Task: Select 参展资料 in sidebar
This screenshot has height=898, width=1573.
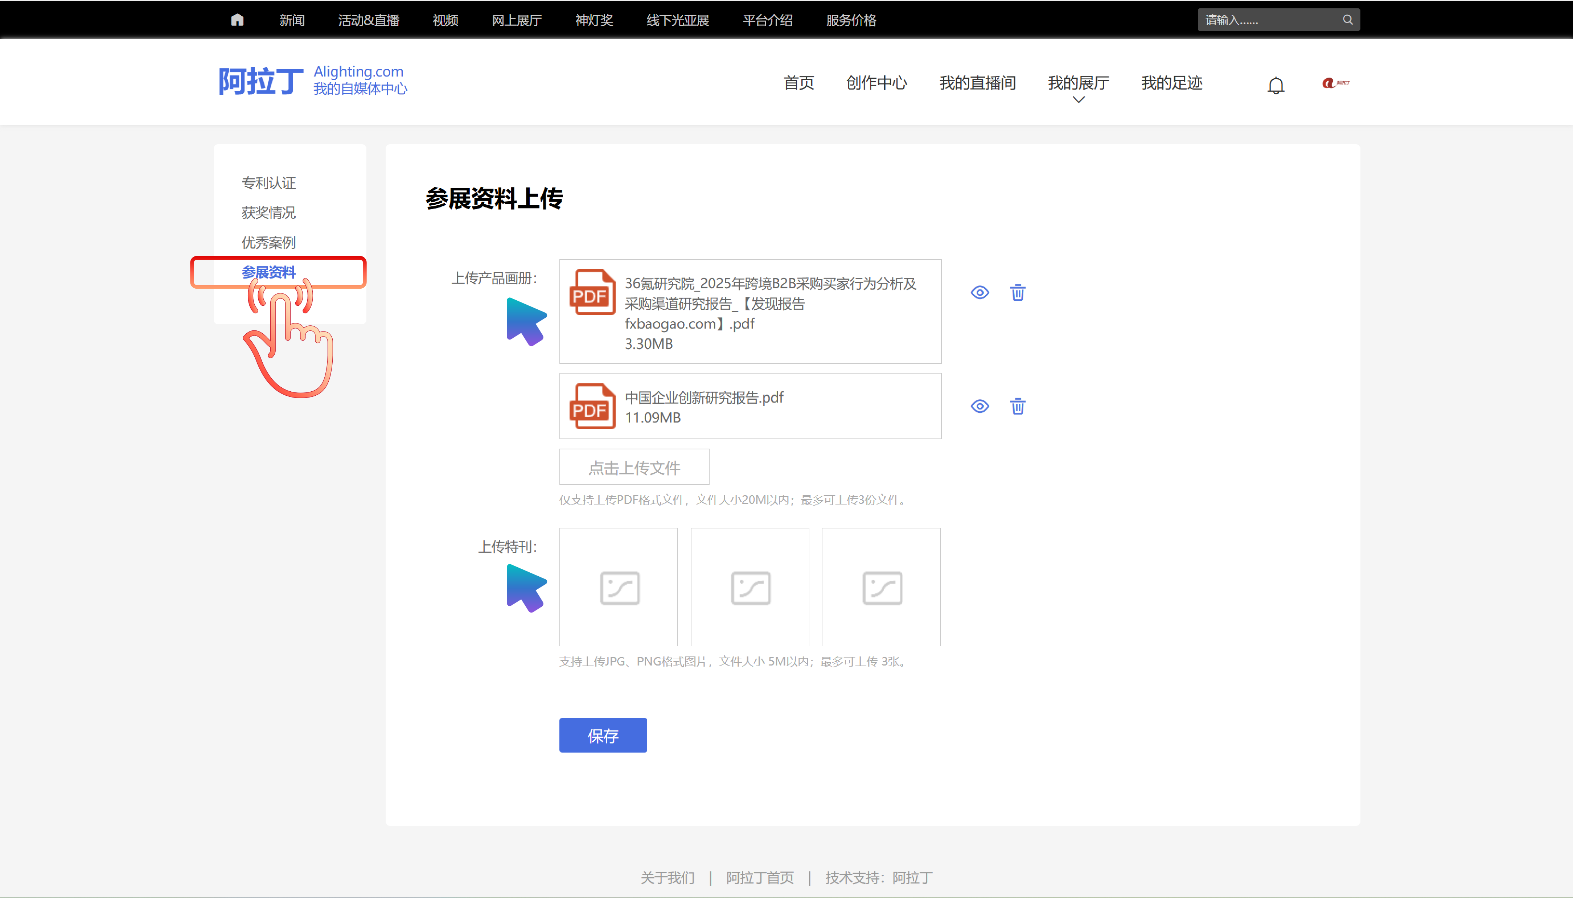Action: [x=269, y=272]
